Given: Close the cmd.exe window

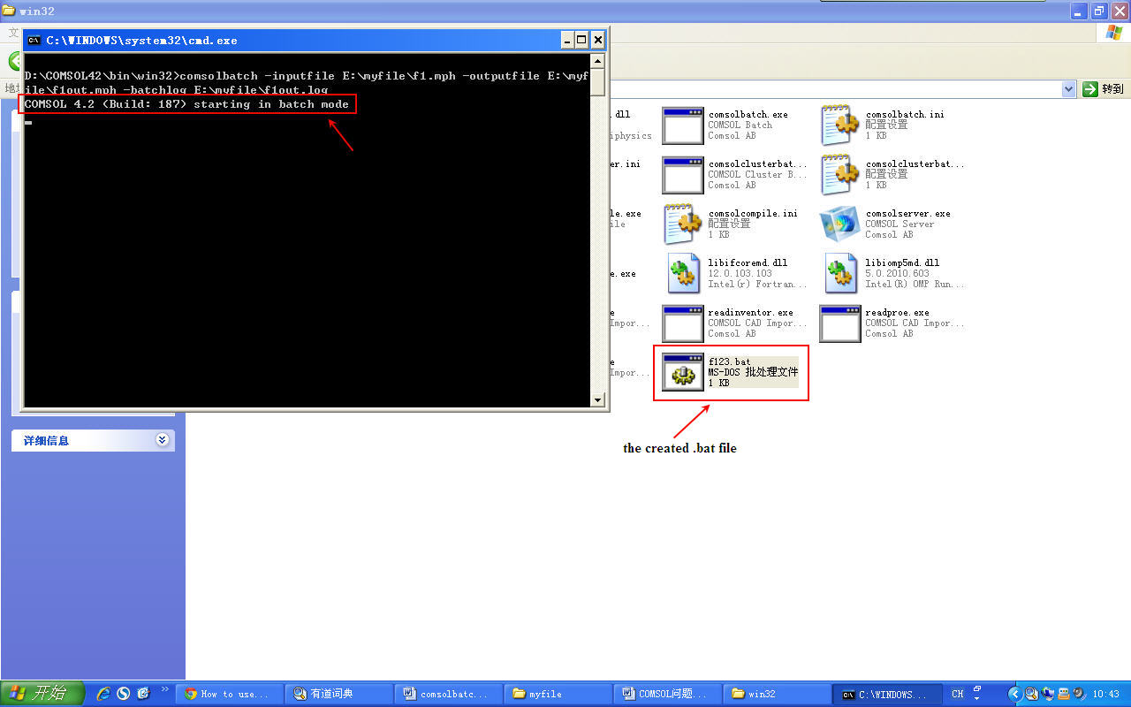Looking at the screenshot, I should [x=598, y=40].
